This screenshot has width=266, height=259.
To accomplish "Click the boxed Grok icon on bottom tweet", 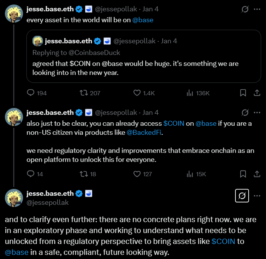I will [x=241, y=196].
